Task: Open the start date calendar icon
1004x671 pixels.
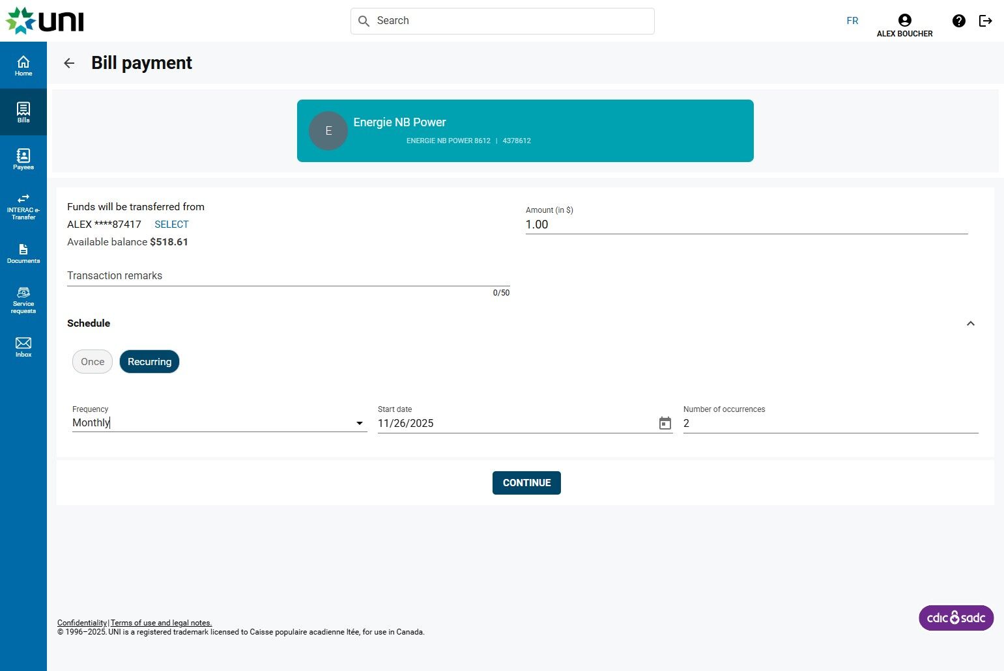Action: click(665, 423)
